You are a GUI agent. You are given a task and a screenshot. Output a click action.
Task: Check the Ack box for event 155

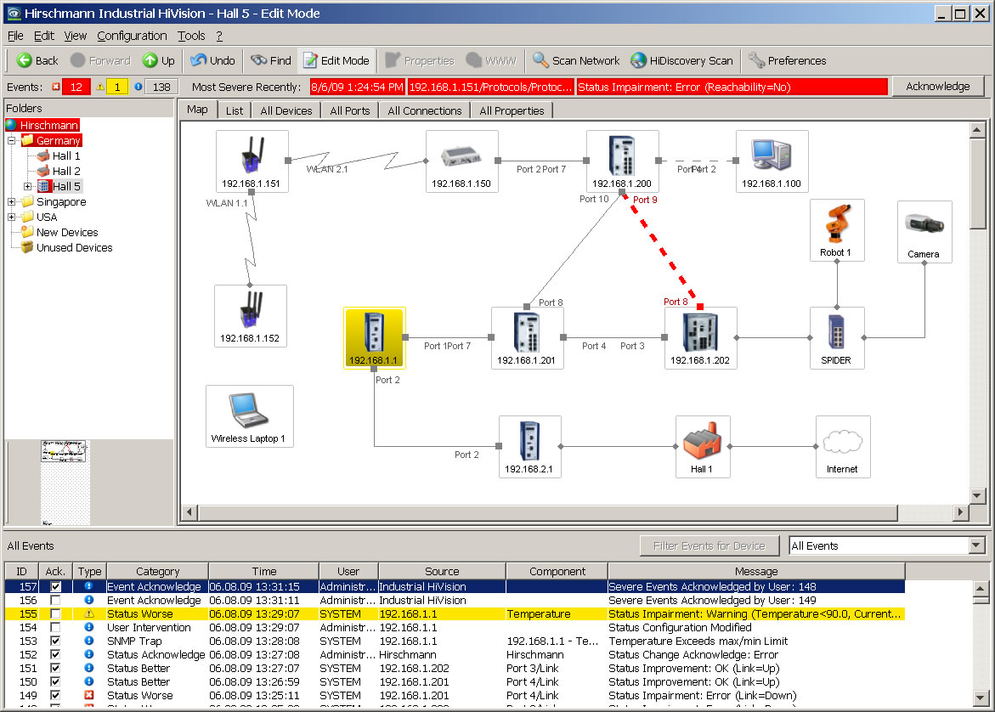pos(55,613)
